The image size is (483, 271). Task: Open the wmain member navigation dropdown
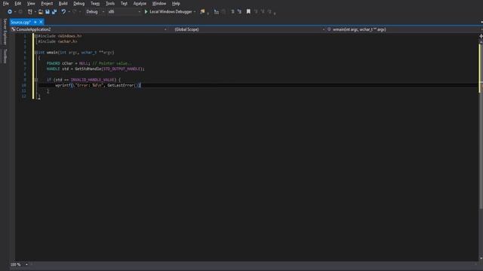(x=405, y=29)
